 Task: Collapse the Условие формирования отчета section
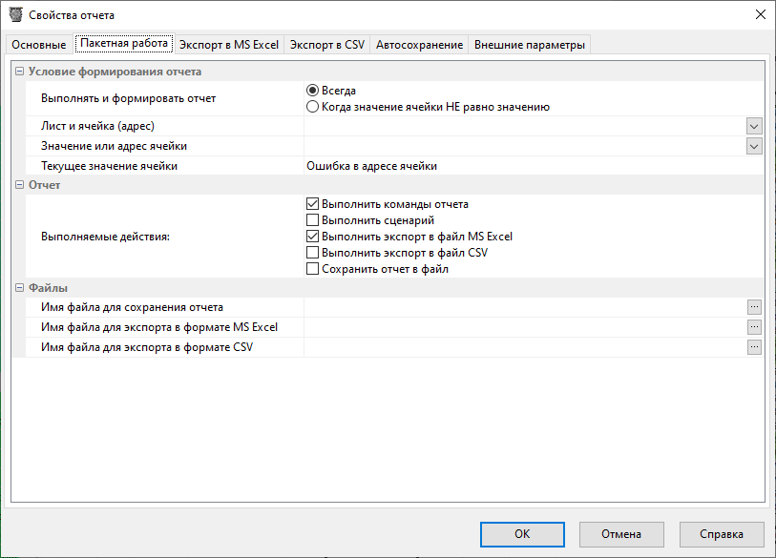pyautogui.click(x=19, y=72)
